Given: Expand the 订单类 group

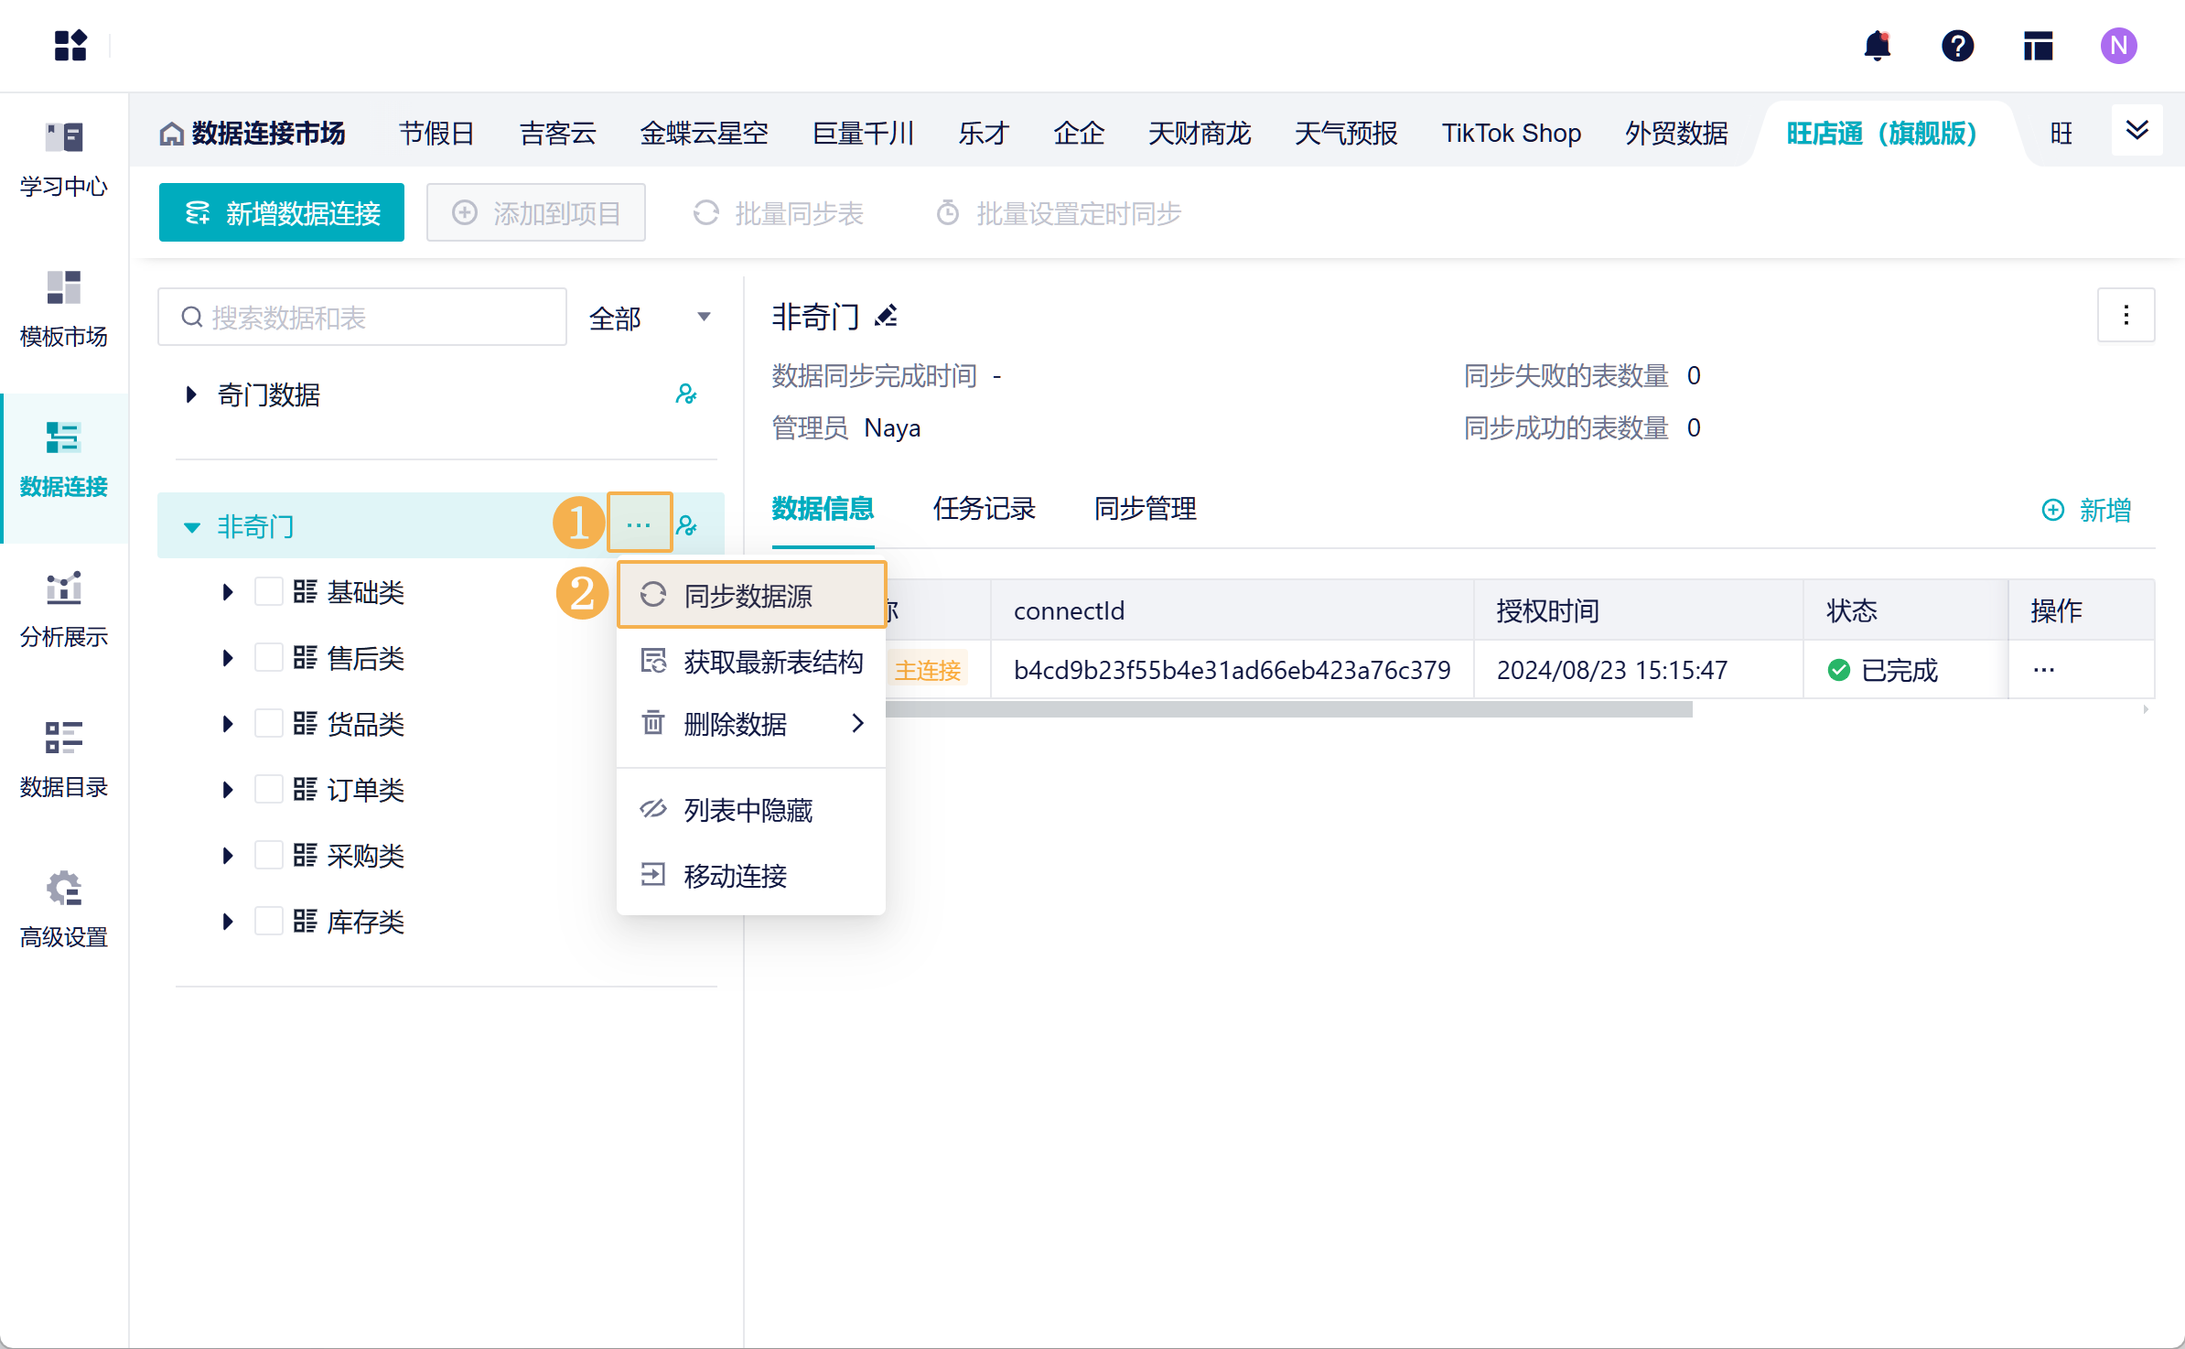Looking at the screenshot, I should pos(227,790).
